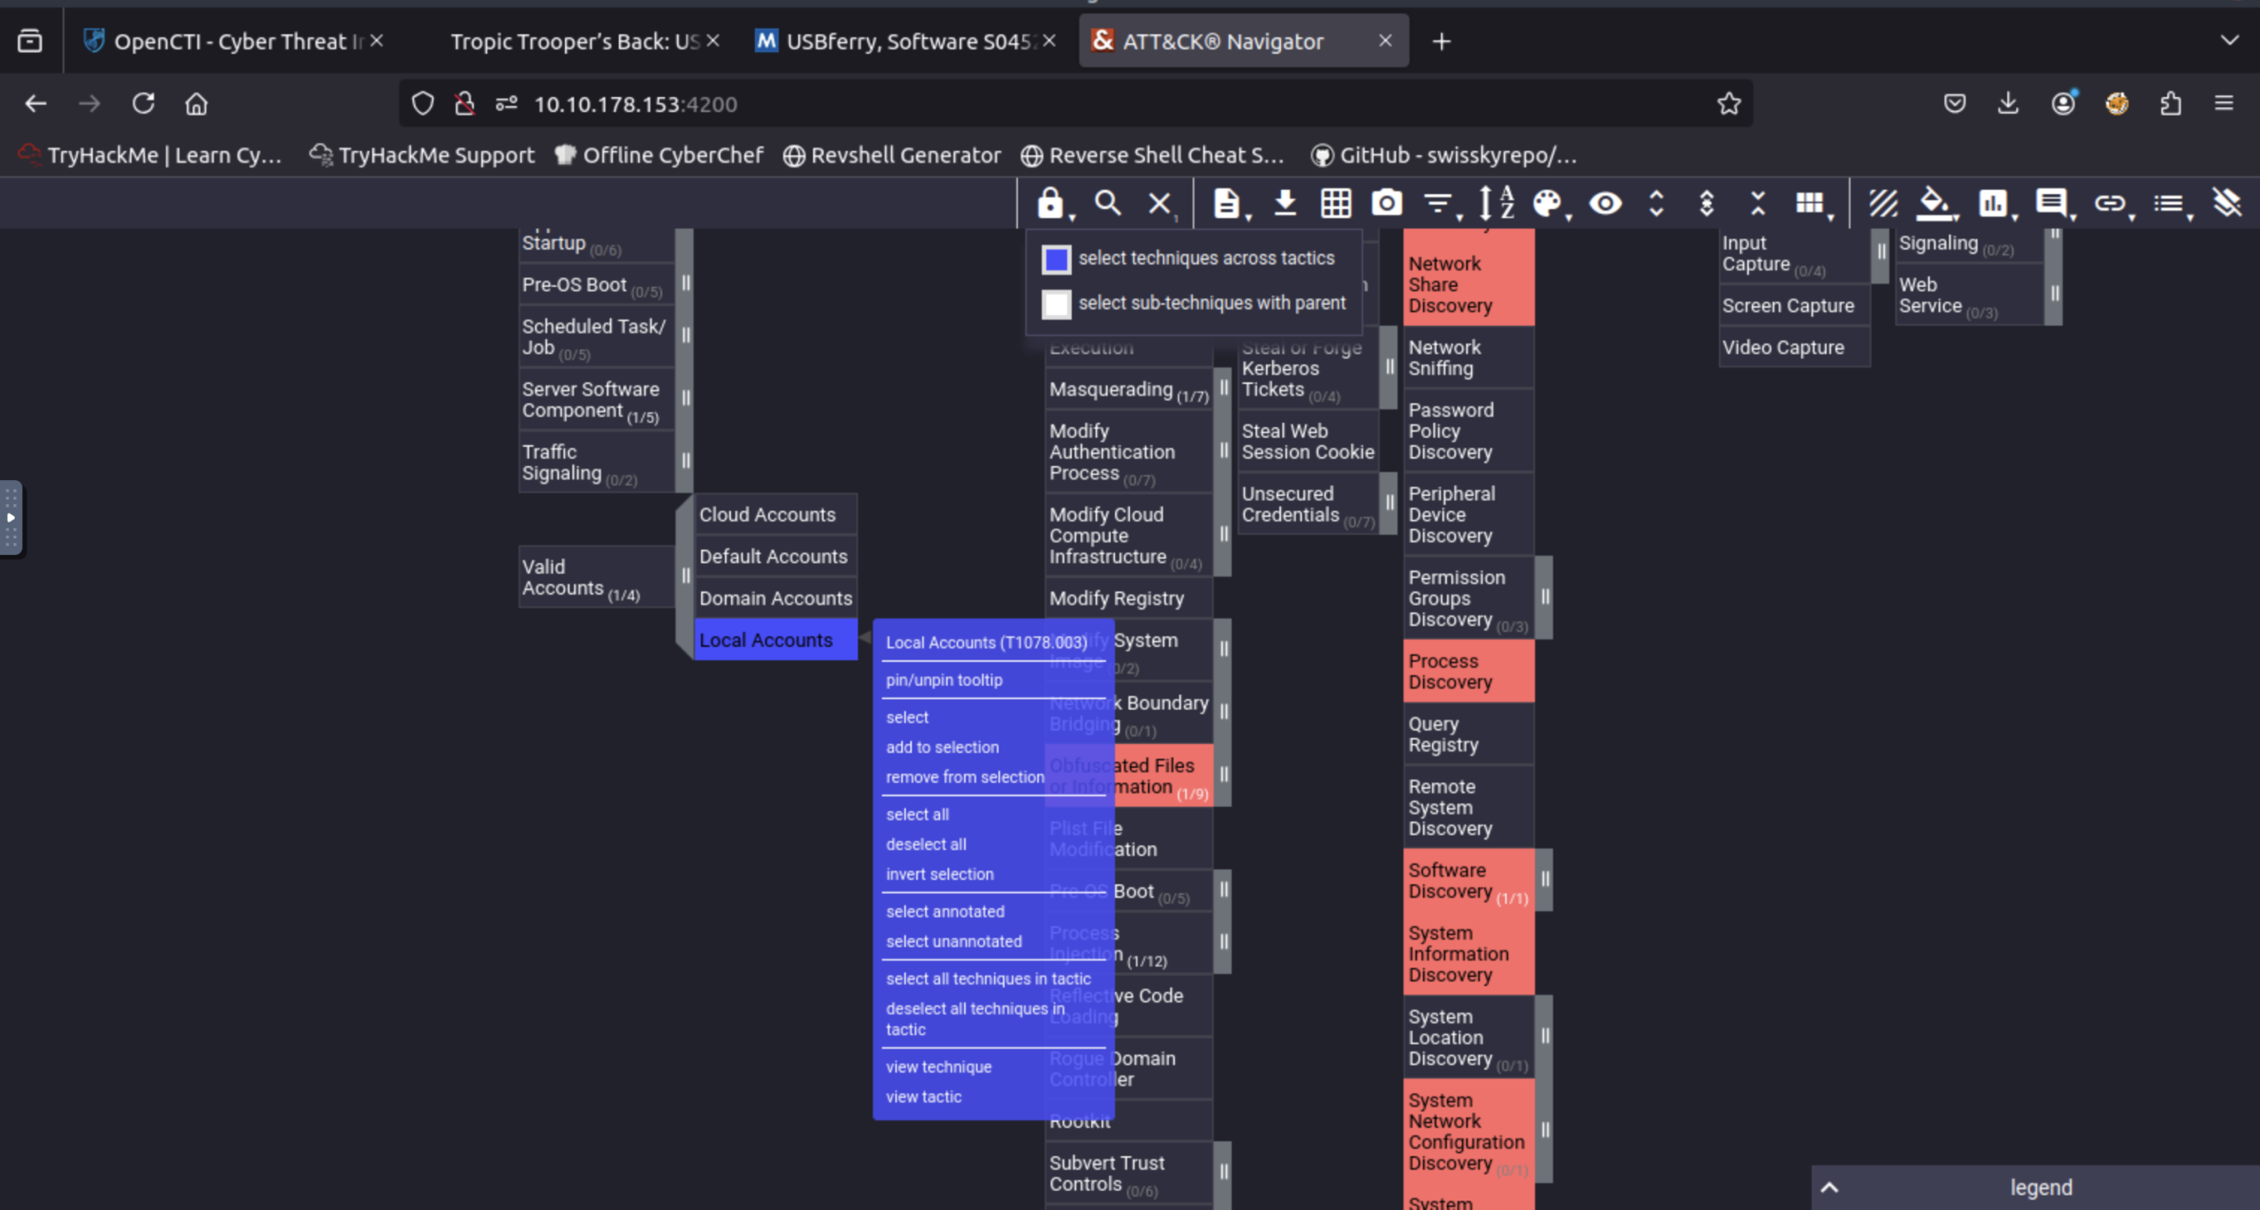This screenshot has height=1210, width=2260.
Task: Choose view tactic in context menu
Action: (923, 1097)
